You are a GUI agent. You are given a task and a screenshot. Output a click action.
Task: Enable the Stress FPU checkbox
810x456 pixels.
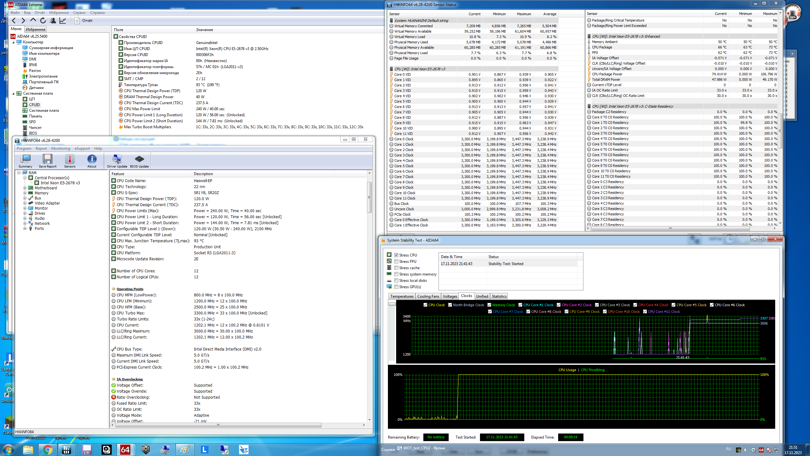(x=396, y=262)
